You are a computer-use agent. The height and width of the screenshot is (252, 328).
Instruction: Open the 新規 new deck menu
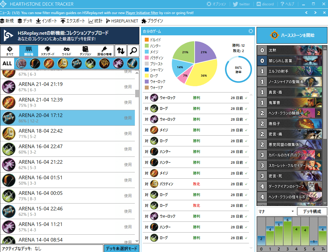point(7,21)
